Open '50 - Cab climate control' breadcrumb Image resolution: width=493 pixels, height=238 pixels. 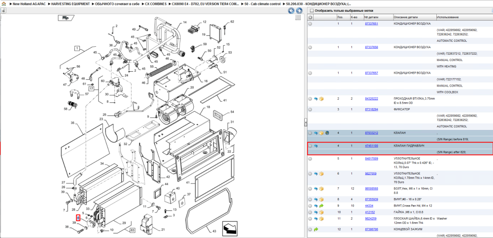[262, 4]
